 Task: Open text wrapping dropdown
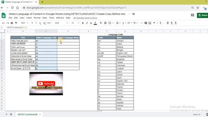129,23
